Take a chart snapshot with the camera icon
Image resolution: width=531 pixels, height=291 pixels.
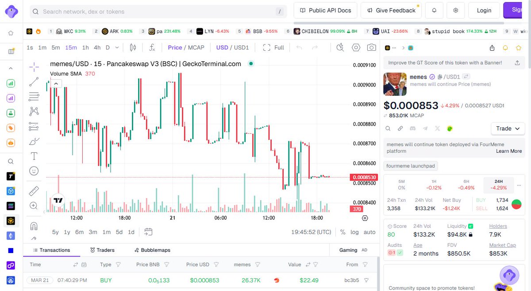[x=370, y=47]
